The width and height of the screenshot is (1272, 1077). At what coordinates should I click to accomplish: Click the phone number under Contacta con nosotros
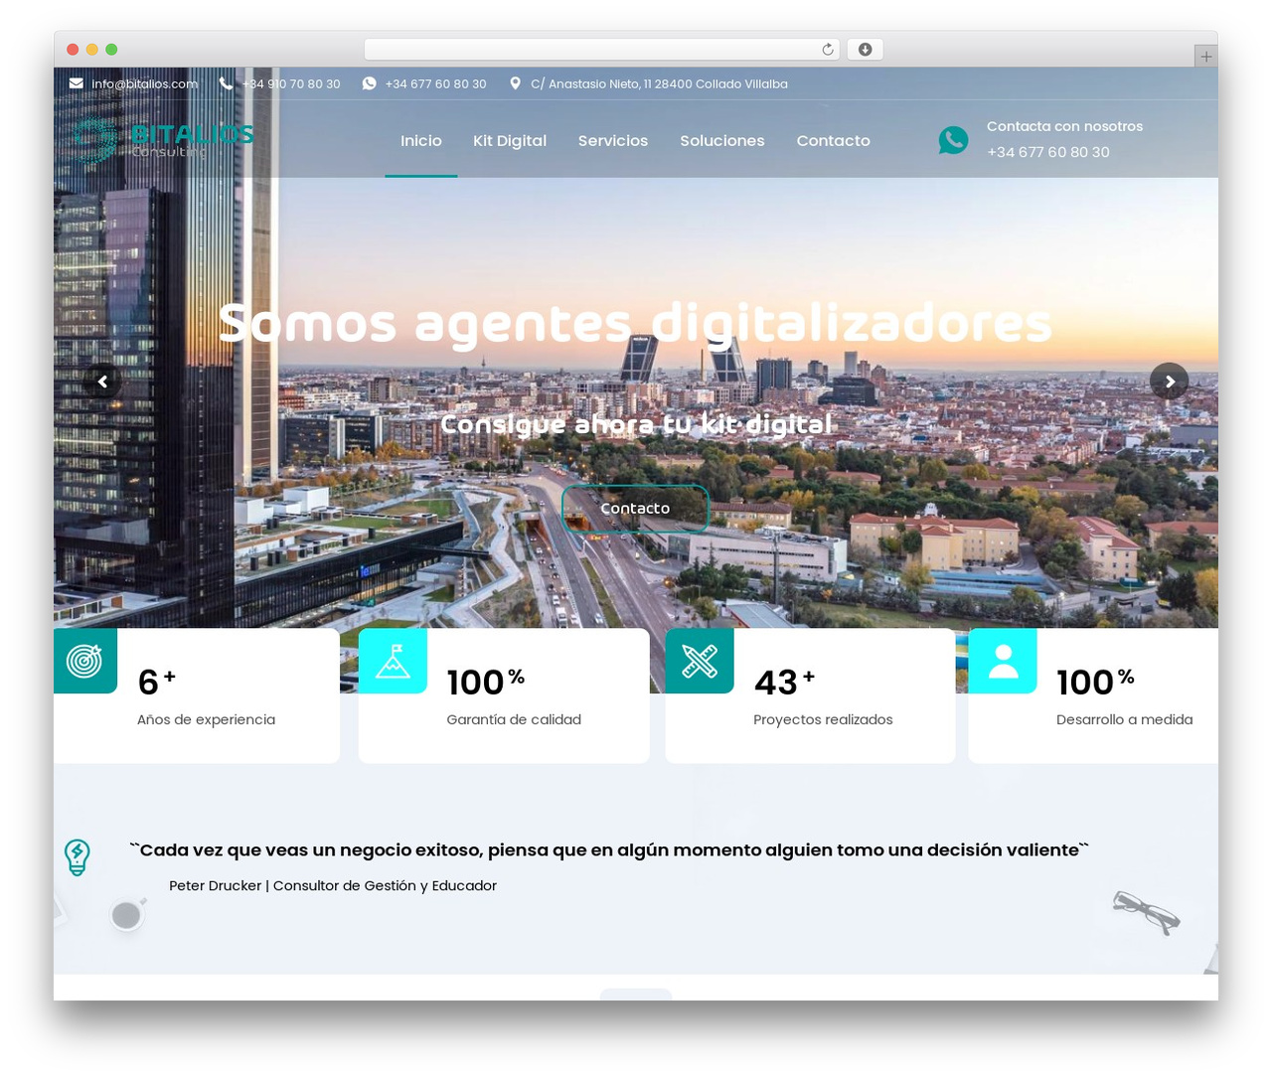coord(1048,152)
